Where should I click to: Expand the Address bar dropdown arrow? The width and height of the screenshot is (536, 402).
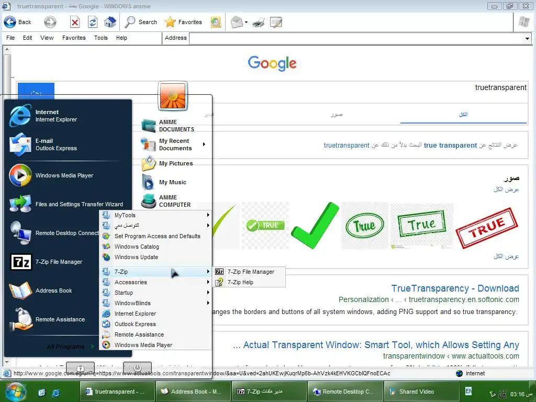(528, 39)
